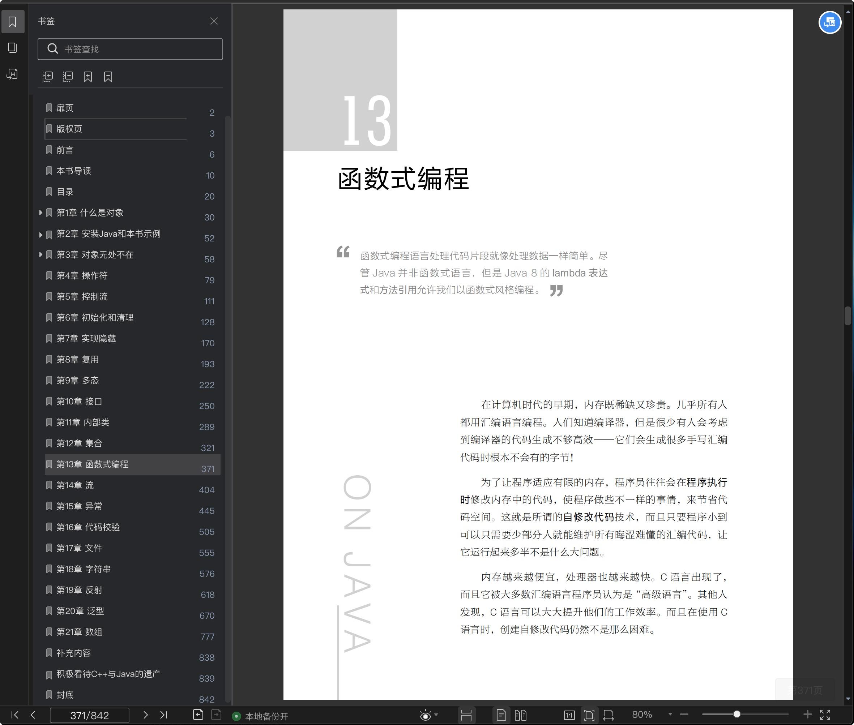
Task: Jump to last page icon
Action: pos(164,715)
